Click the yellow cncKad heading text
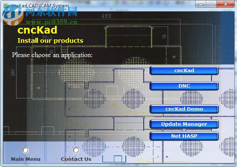The height and width of the screenshot is (167, 237). (37, 30)
